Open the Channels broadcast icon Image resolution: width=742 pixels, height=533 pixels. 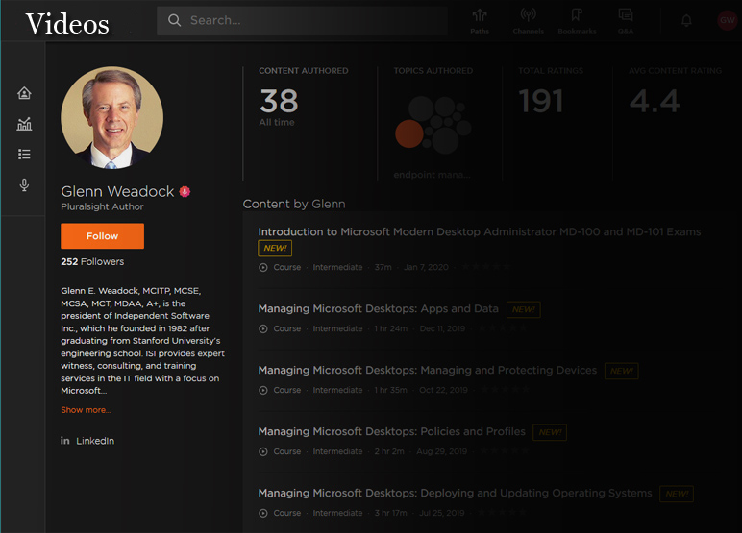(x=528, y=20)
